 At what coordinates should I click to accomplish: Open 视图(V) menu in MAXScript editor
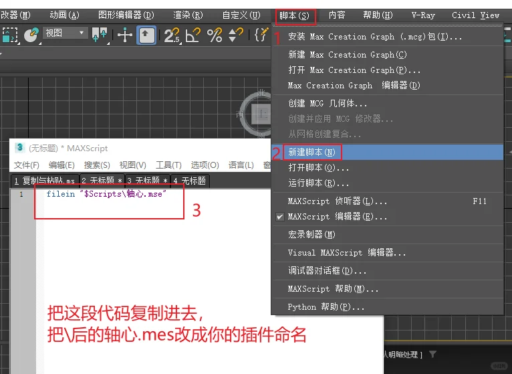[132, 165]
